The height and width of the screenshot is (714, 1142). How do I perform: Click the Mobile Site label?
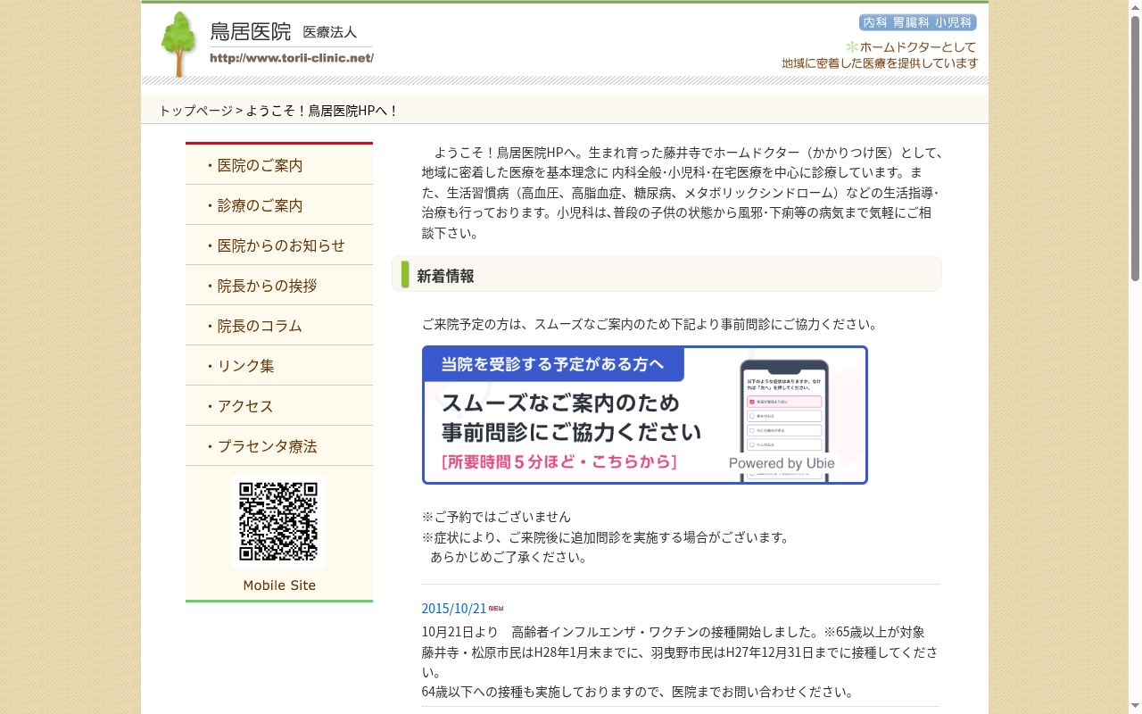click(x=279, y=585)
